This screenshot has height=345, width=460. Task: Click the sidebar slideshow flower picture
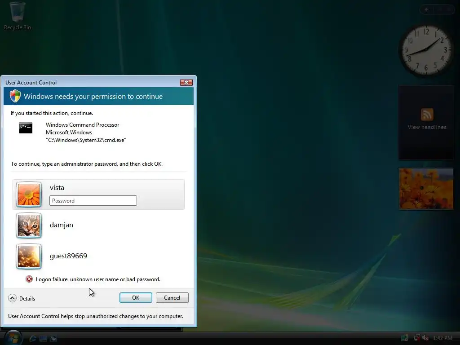point(426,189)
